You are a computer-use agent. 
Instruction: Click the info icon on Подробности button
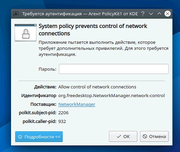[20, 137]
